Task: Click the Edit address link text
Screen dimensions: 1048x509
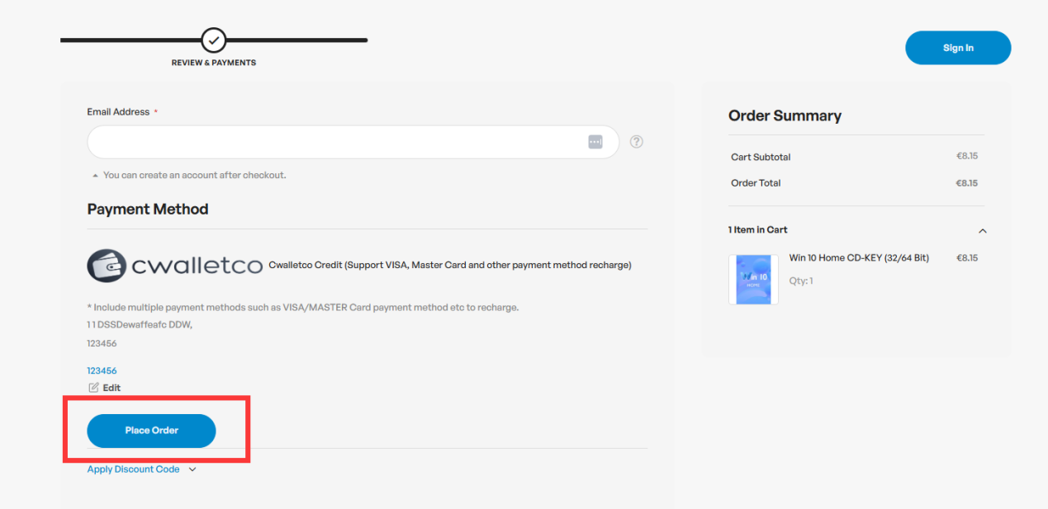Action: tap(111, 388)
